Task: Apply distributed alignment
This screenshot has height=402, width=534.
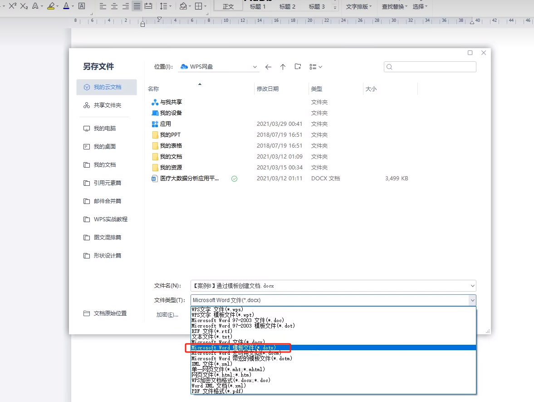Action: coord(148,6)
